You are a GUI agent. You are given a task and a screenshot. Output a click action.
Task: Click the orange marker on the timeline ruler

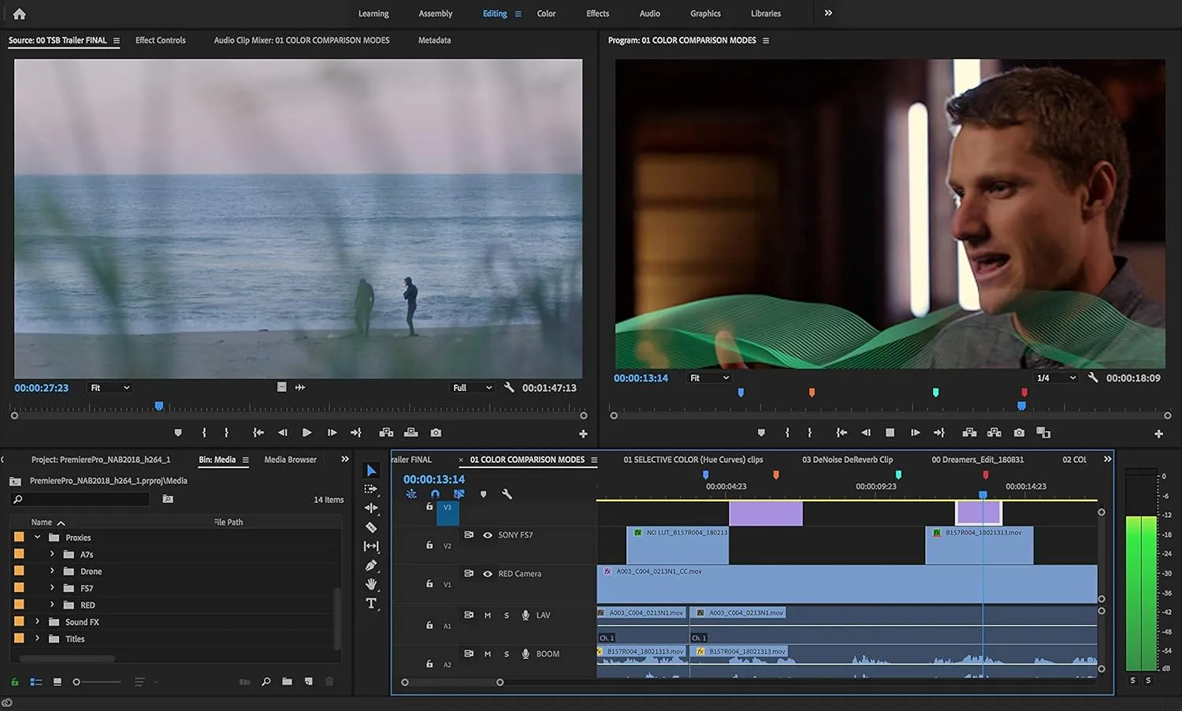click(775, 474)
